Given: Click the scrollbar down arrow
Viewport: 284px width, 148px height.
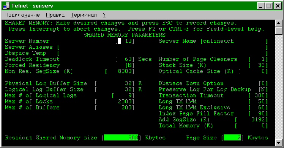Looking at the screenshot, I should [x=279, y=143].
